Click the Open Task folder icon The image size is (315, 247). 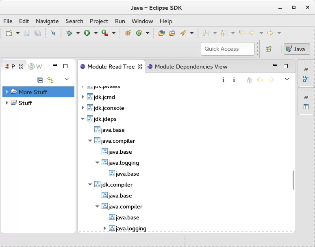pyautogui.click(x=172, y=33)
